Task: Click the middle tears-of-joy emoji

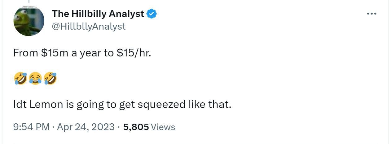Action: tap(35, 79)
